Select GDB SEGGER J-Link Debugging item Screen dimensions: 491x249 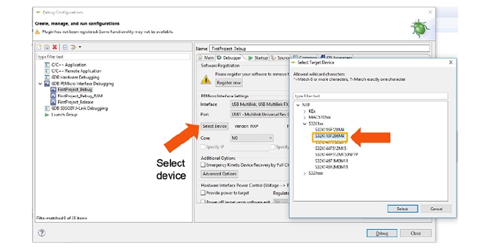[79, 108]
